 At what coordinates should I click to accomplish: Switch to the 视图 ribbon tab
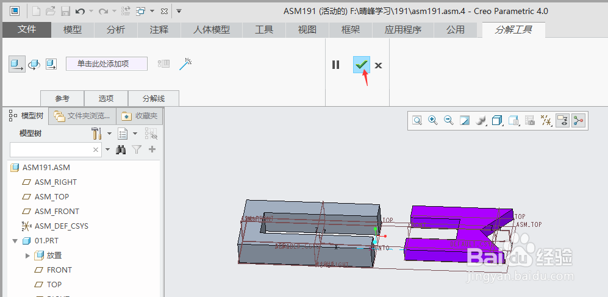[x=307, y=29]
